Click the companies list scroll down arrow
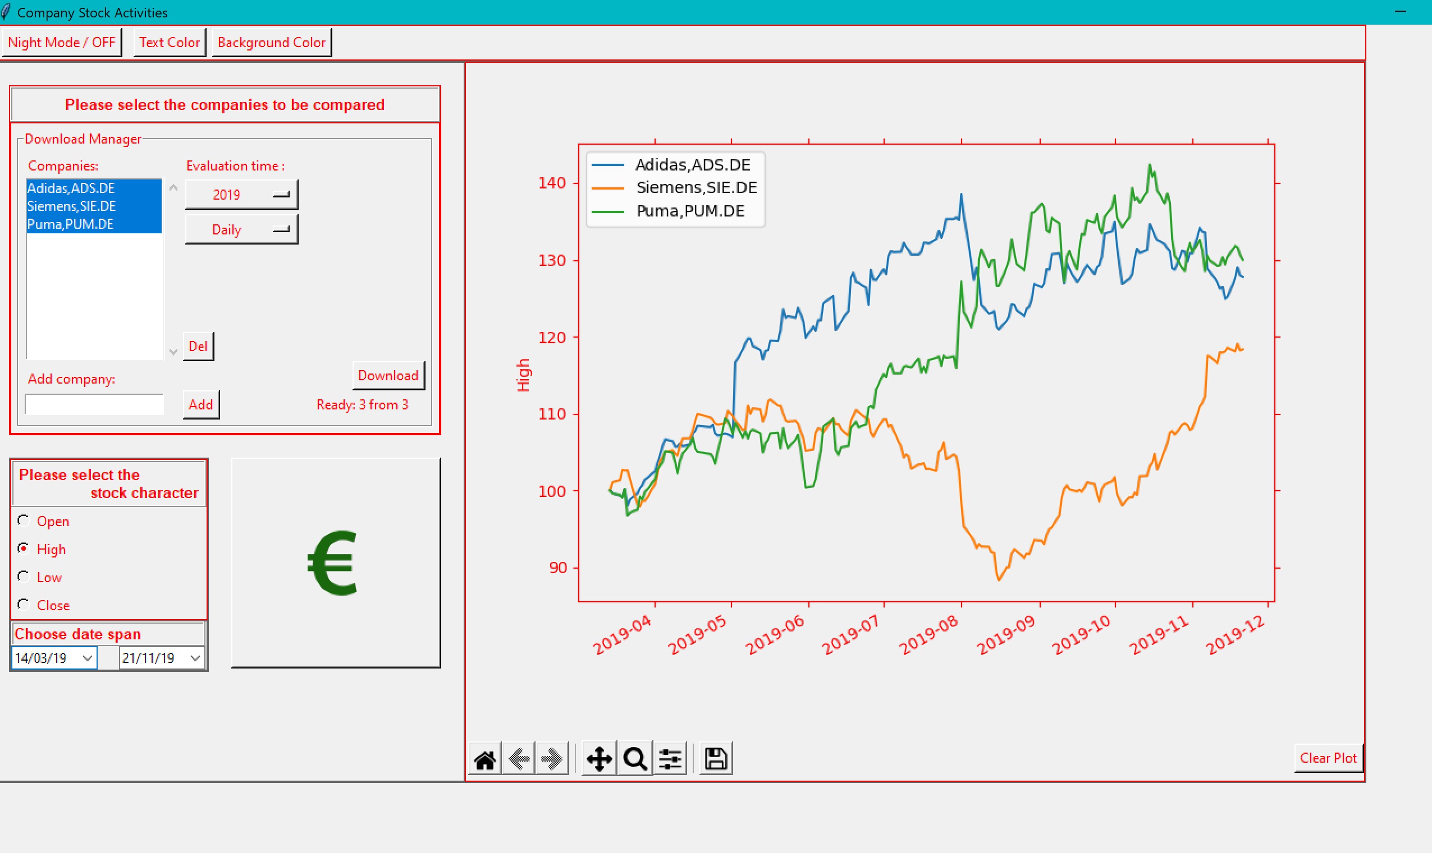Image resolution: width=1432 pixels, height=853 pixels. point(173,352)
